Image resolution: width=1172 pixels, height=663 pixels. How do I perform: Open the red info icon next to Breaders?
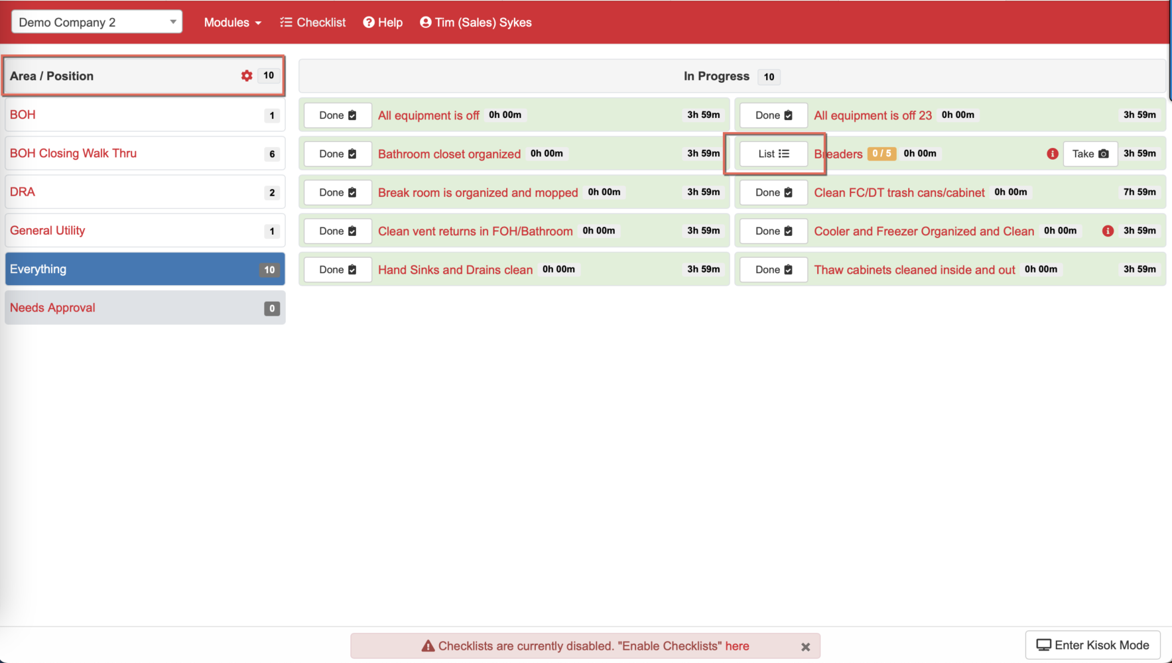point(1052,153)
